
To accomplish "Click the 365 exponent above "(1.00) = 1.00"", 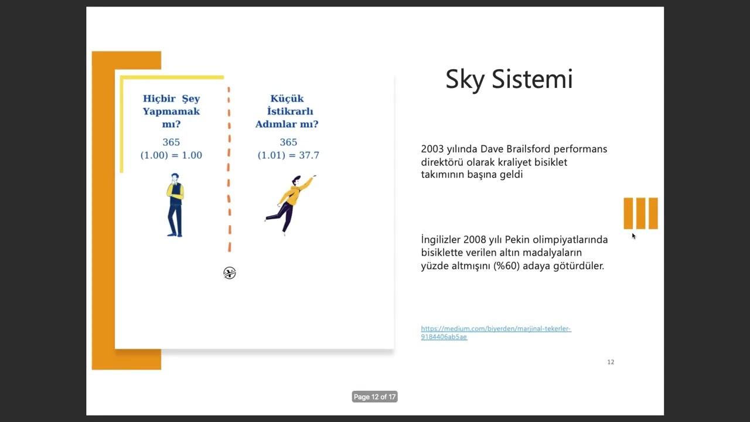I will [171, 142].
